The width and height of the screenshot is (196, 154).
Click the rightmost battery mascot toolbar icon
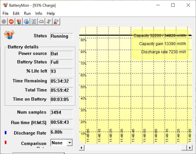[56, 22]
